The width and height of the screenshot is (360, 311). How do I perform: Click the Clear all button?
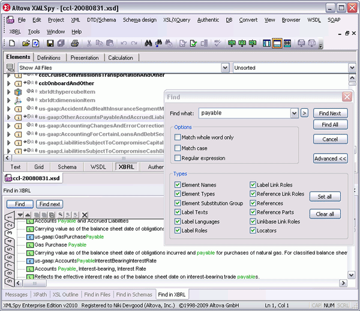tap(325, 214)
